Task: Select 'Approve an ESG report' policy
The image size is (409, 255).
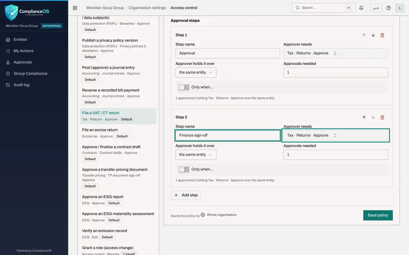Action: tap(118, 200)
